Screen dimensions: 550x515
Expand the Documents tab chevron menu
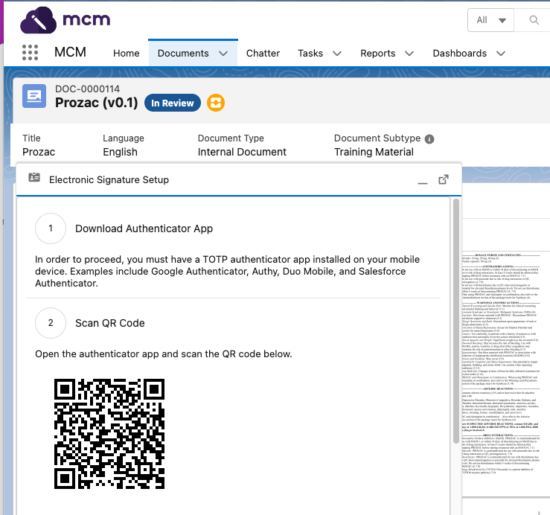click(224, 54)
